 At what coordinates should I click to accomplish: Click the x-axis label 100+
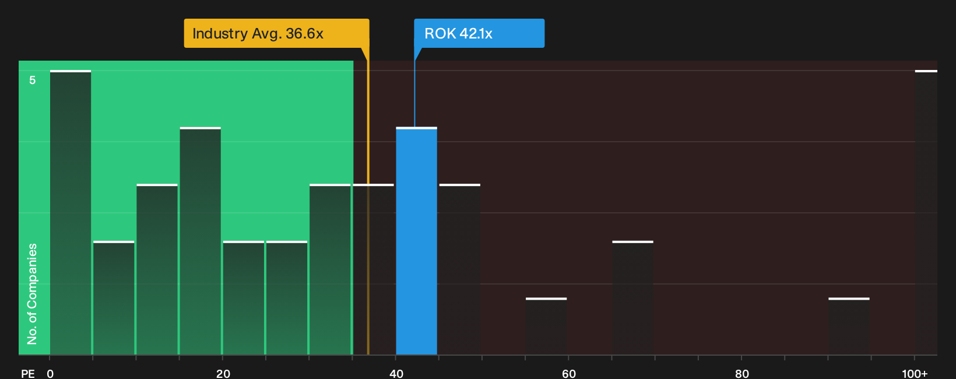click(x=915, y=373)
